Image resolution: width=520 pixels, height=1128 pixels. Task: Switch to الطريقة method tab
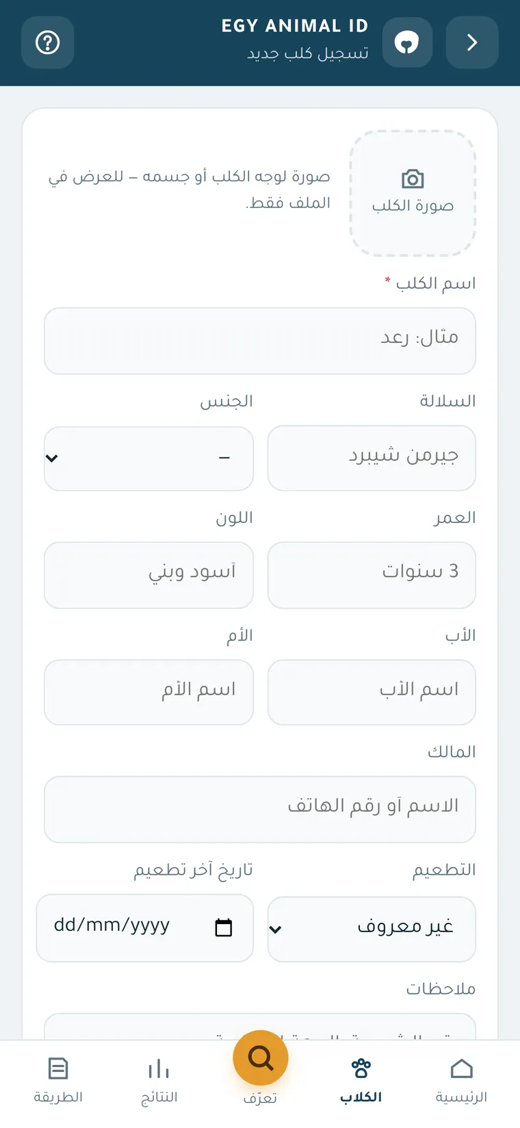[x=58, y=1081]
